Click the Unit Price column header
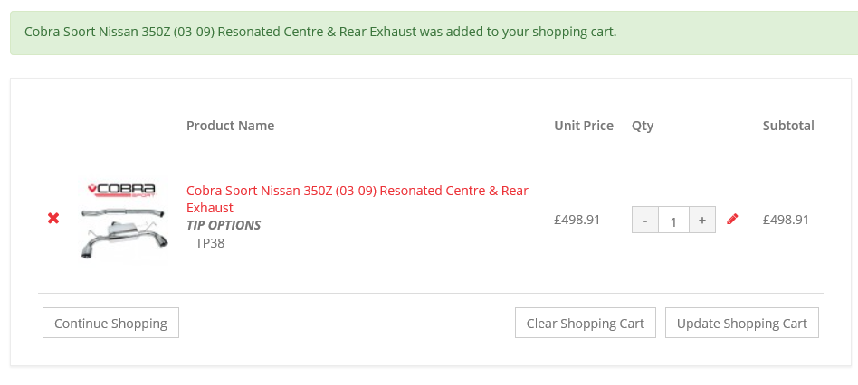Viewport: 858px width, 385px height. [583, 126]
